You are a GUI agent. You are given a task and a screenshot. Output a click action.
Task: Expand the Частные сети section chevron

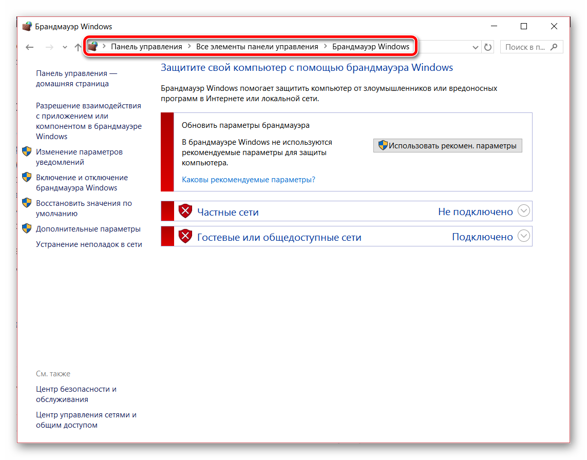coord(523,210)
